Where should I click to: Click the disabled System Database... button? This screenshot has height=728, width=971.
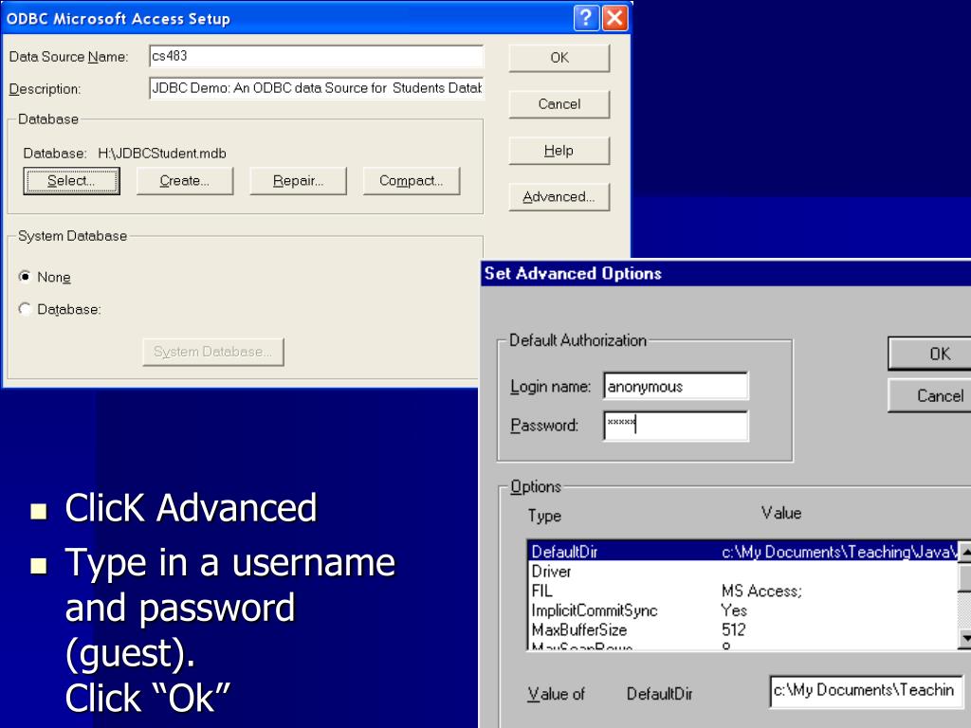coord(213,352)
